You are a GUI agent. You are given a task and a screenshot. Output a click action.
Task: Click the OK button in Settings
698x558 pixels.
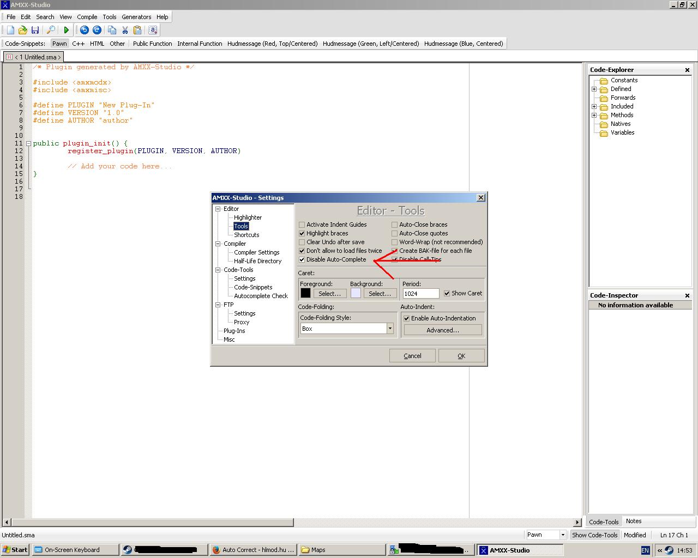tap(461, 356)
